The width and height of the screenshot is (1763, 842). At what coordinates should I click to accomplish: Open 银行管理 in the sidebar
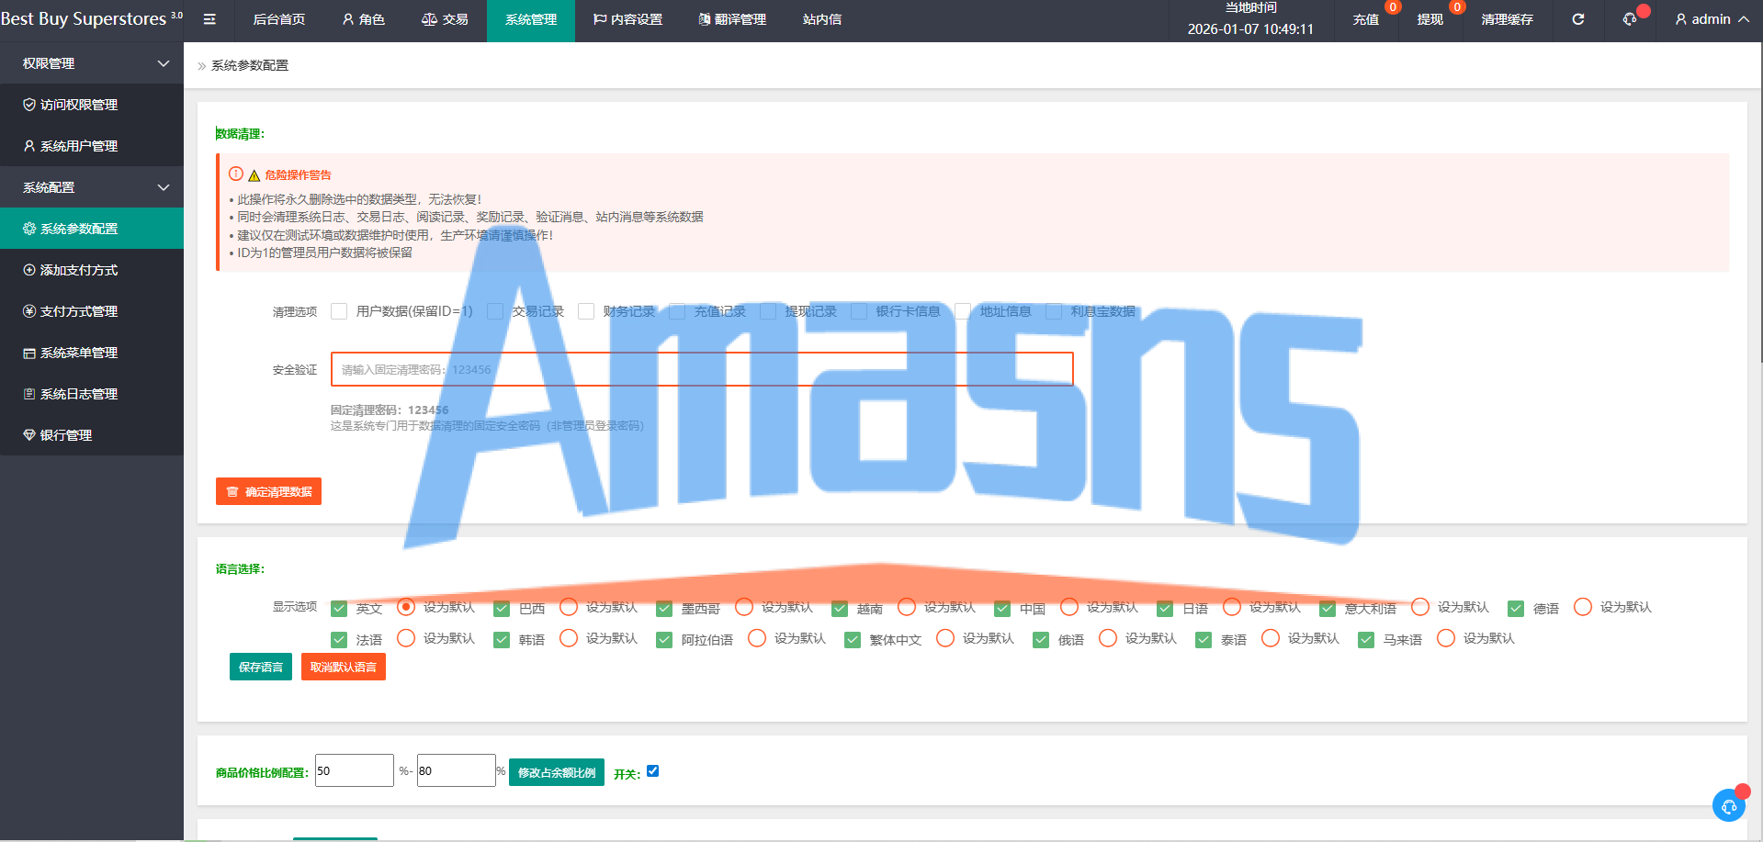pyautogui.click(x=92, y=435)
